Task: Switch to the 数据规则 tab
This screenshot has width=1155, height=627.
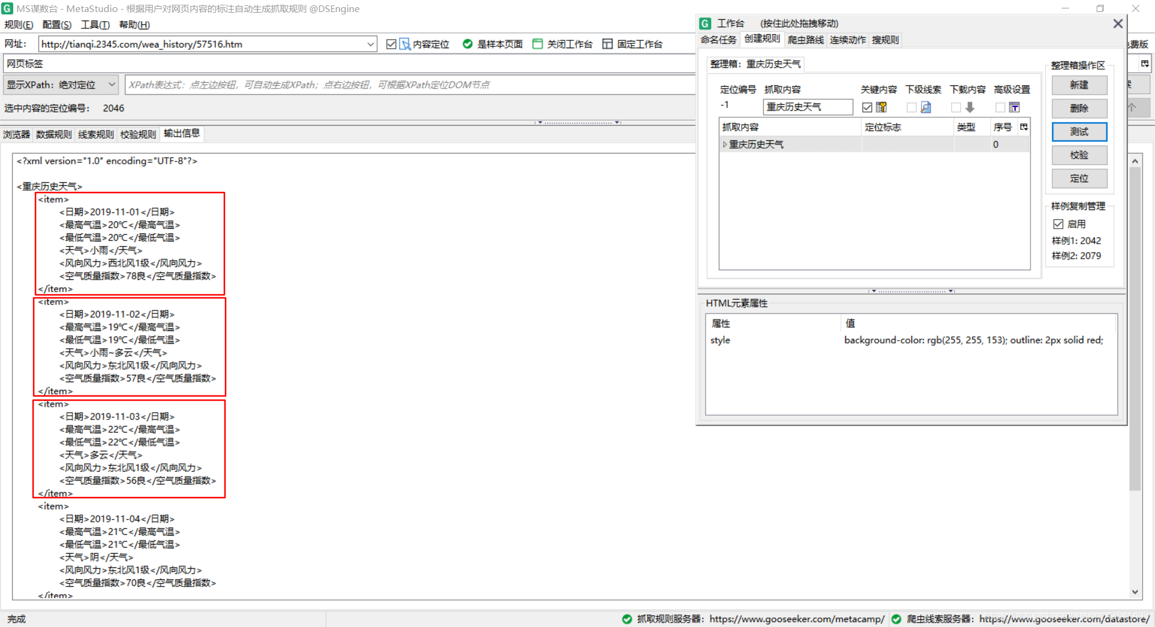Action: [54, 134]
